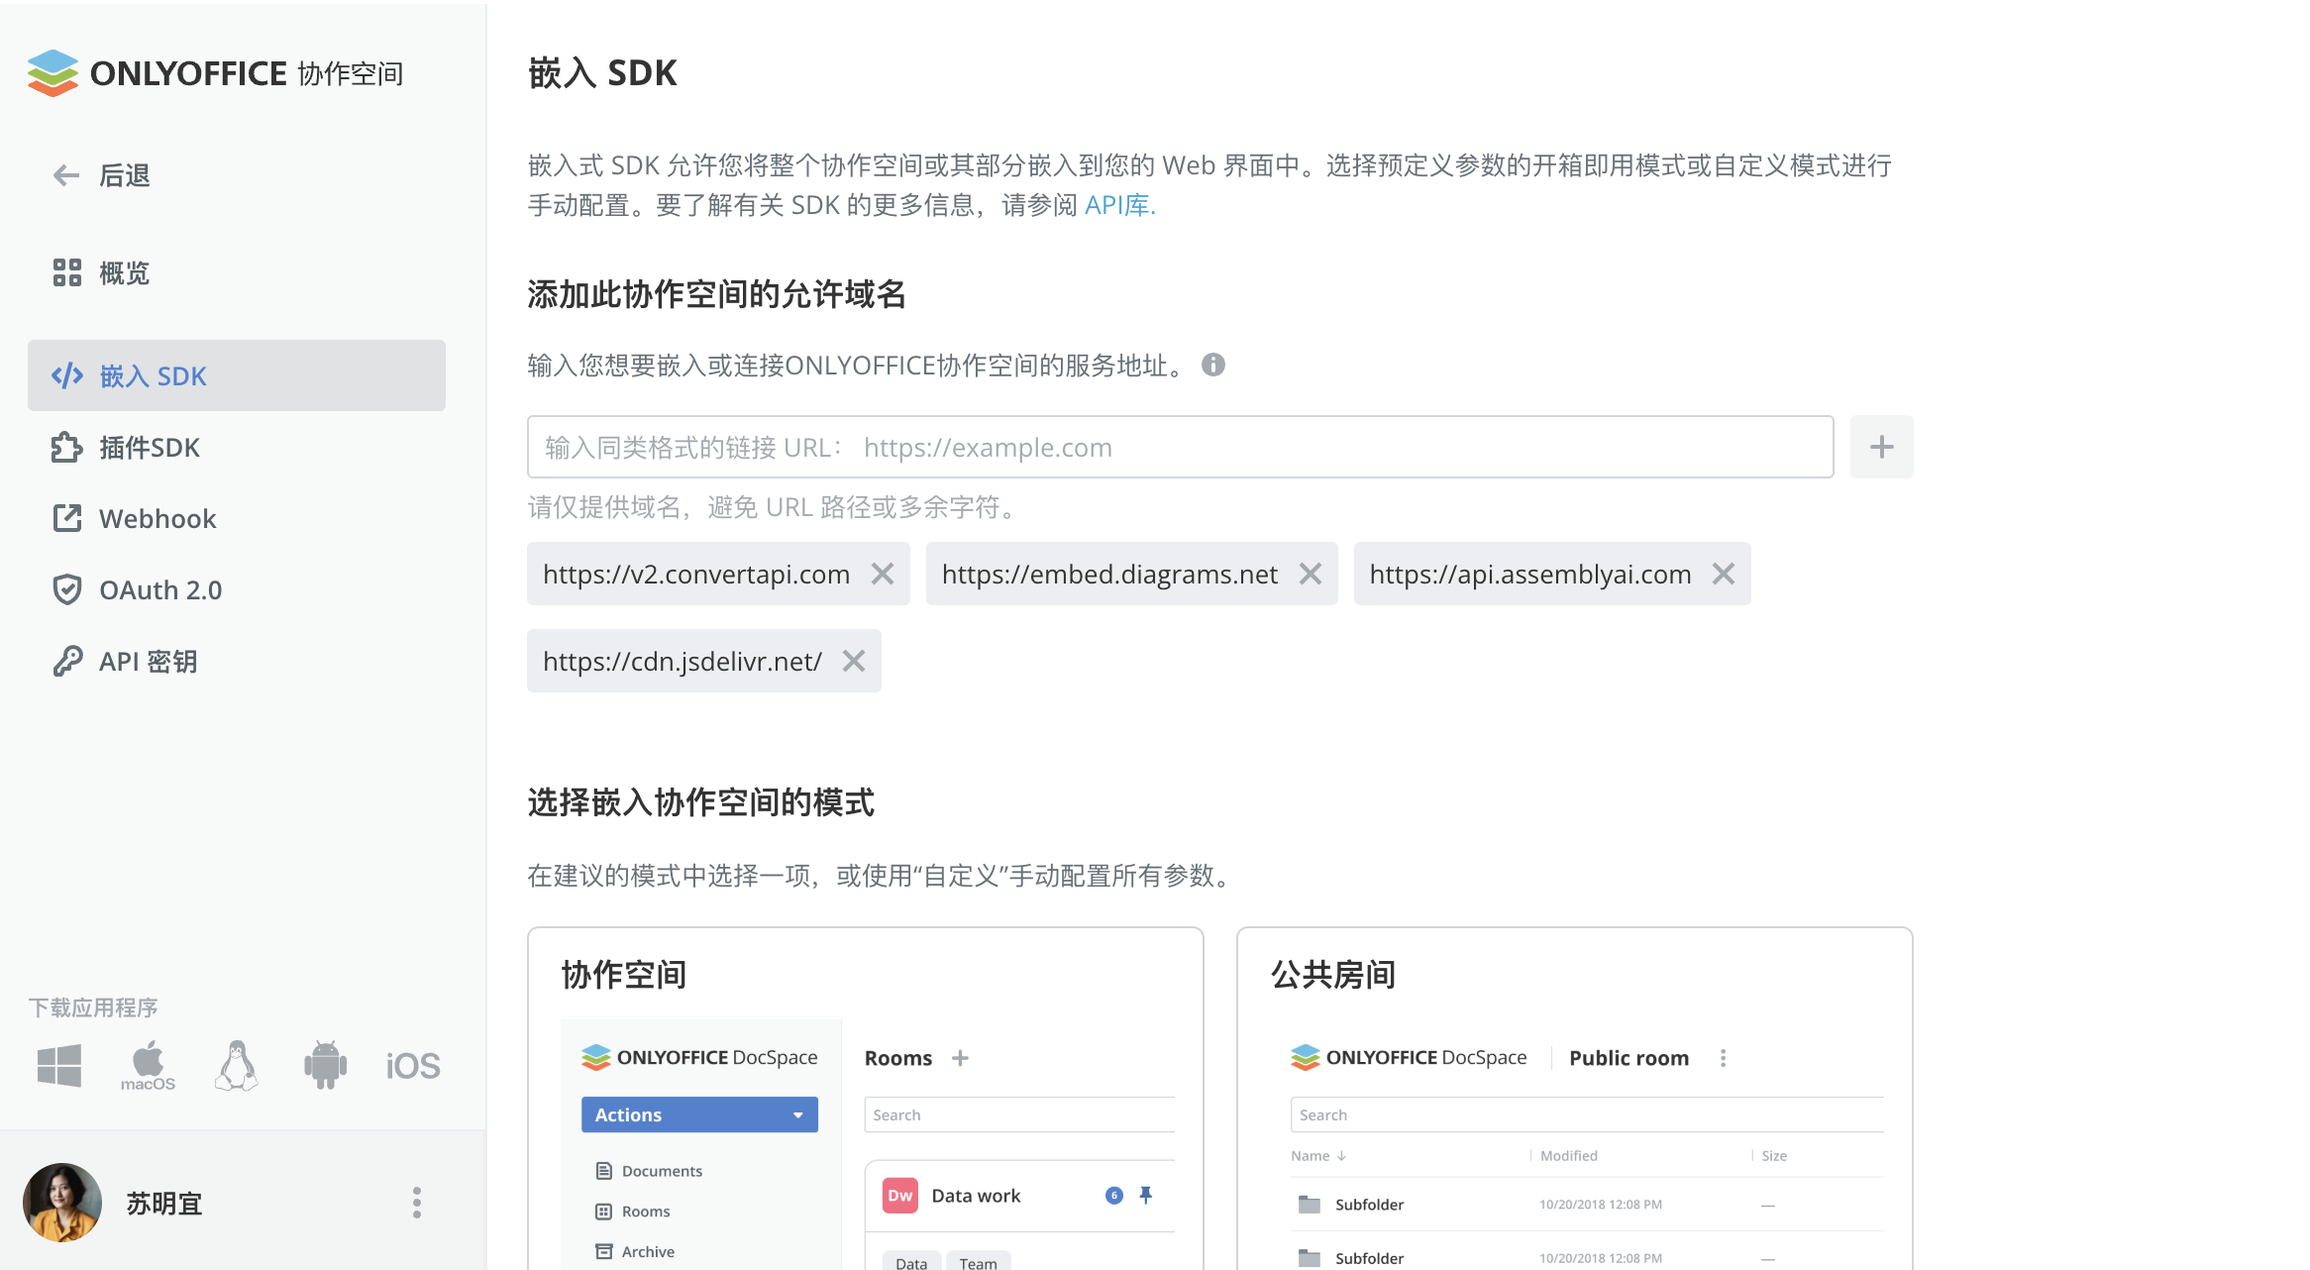Click the Public room search field
Image resolution: width=2310 pixels, height=1270 pixels.
coord(1587,1114)
